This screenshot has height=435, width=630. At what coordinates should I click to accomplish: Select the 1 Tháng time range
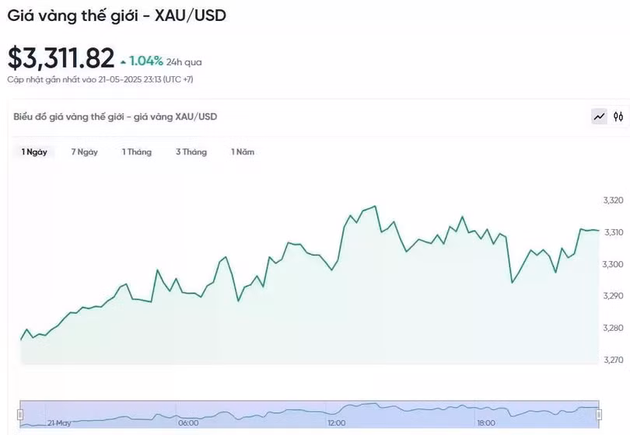coord(136,152)
